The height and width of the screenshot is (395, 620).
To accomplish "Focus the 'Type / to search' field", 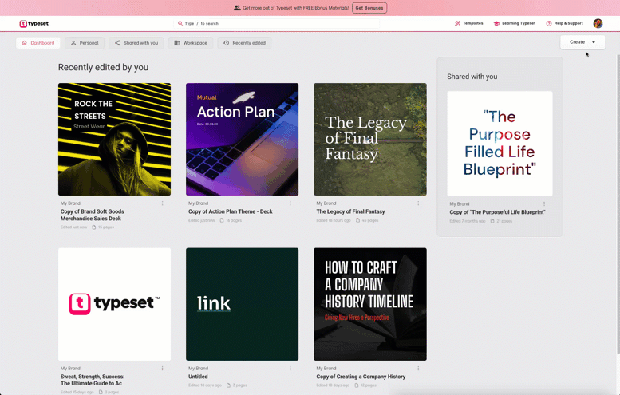I will [276, 23].
